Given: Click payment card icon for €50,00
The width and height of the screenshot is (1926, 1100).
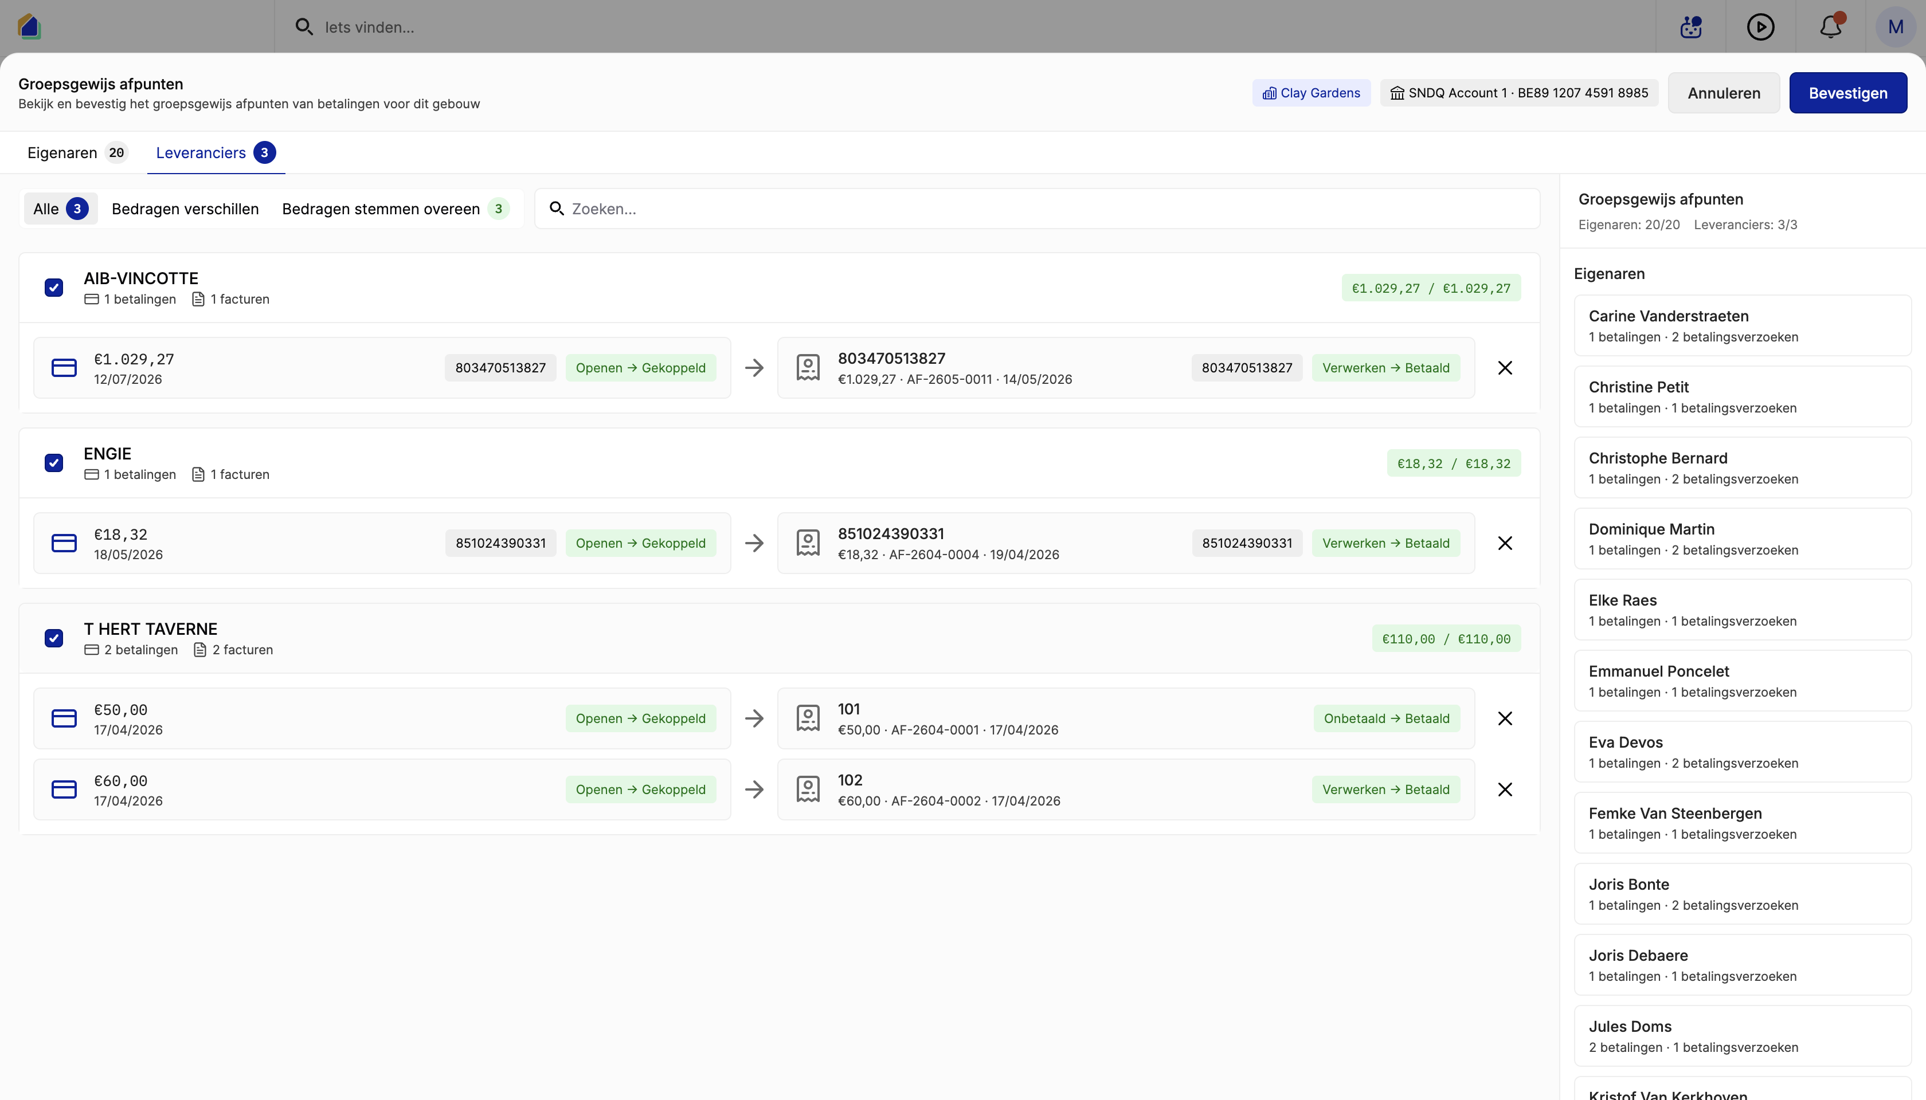Looking at the screenshot, I should (64, 718).
